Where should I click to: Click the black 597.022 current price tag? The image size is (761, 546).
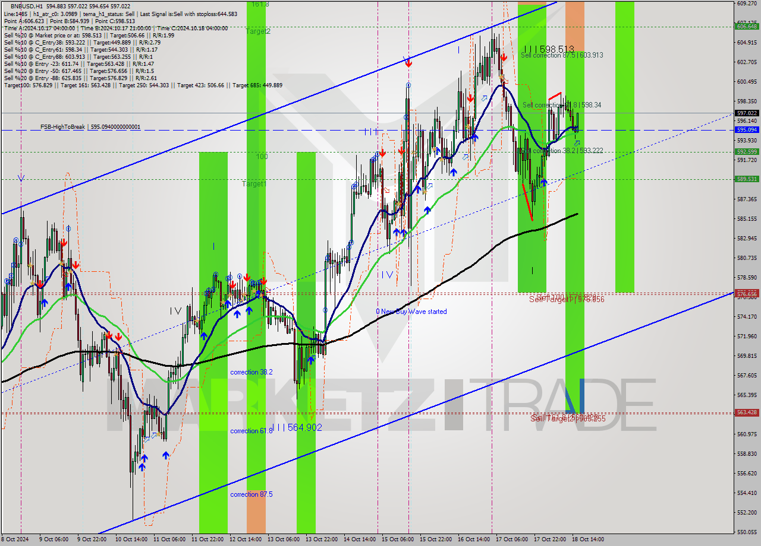coord(747,113)
